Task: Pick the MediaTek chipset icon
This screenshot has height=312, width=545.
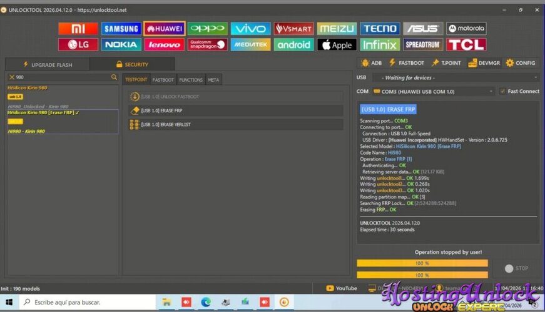Action: [x=250, y=45]
